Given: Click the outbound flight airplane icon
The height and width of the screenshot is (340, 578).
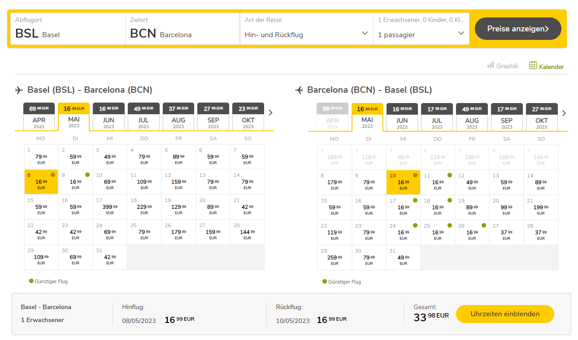Looking at the screenshot, I should [19, 90].
